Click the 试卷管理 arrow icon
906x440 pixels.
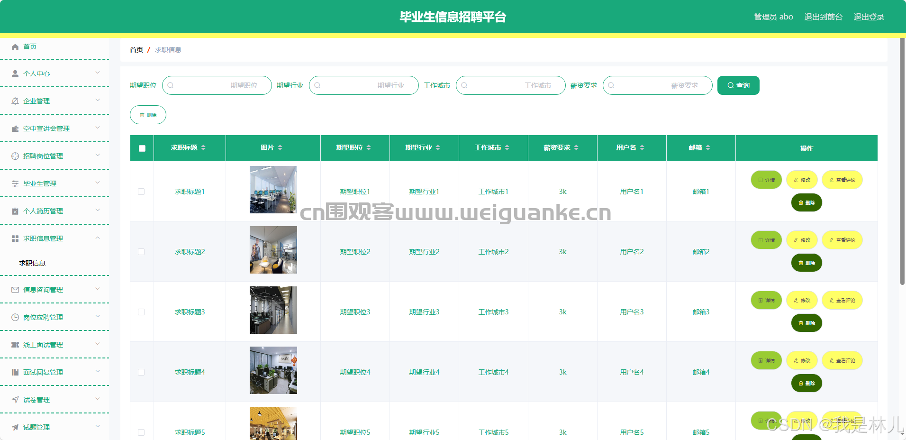point(15,400)
